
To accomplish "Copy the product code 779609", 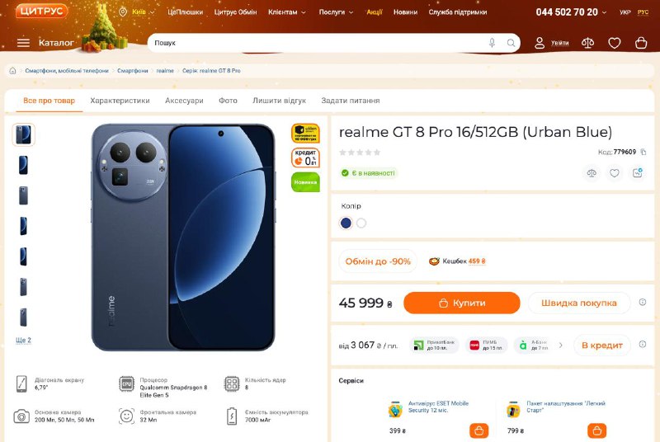I will pos(643,152).
